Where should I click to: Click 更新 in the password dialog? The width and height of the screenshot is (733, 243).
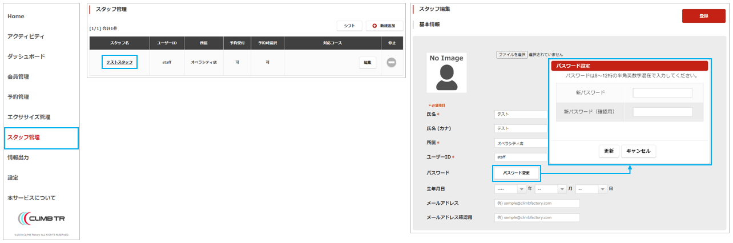click(x=609, y=151)
